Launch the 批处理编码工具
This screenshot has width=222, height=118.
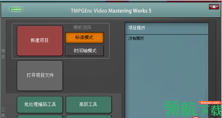click(x=40, y=104)
